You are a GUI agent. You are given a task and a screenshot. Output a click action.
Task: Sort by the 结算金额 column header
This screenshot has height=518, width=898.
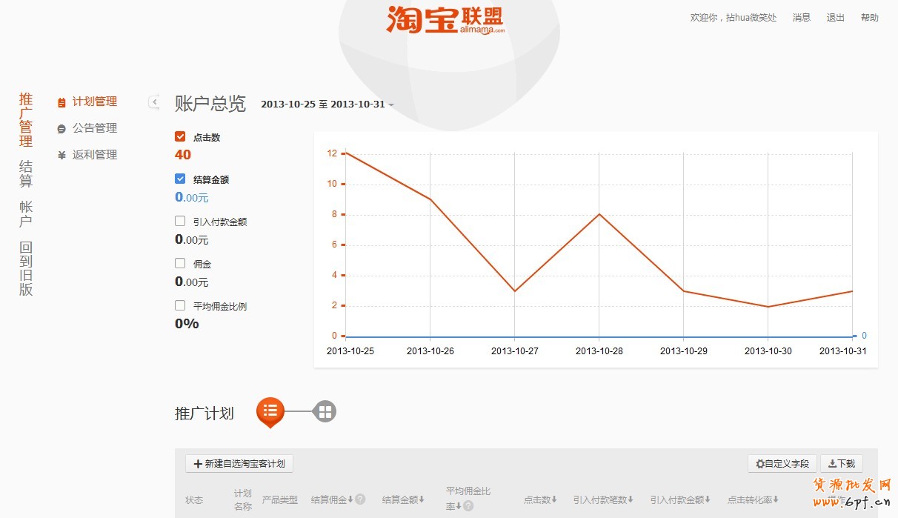click(x=403, y=499)
